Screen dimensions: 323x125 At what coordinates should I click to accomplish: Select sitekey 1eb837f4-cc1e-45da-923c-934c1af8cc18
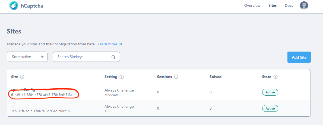point(40,111)
